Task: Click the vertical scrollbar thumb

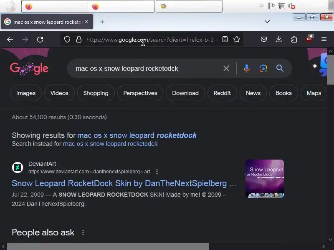Action: pyautogui.click(x=330, y=69)
